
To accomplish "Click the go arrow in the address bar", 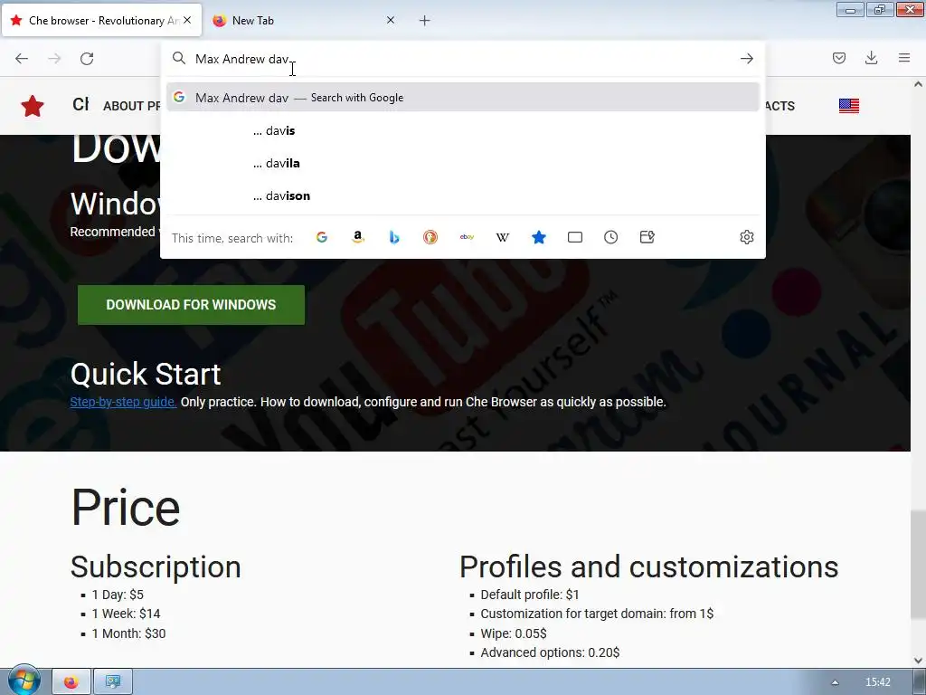I will coord(746,59).
